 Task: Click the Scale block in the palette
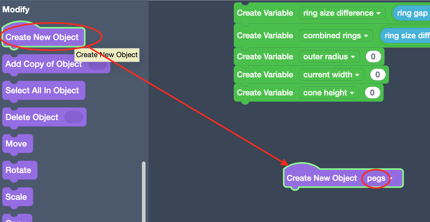point(16,197)
